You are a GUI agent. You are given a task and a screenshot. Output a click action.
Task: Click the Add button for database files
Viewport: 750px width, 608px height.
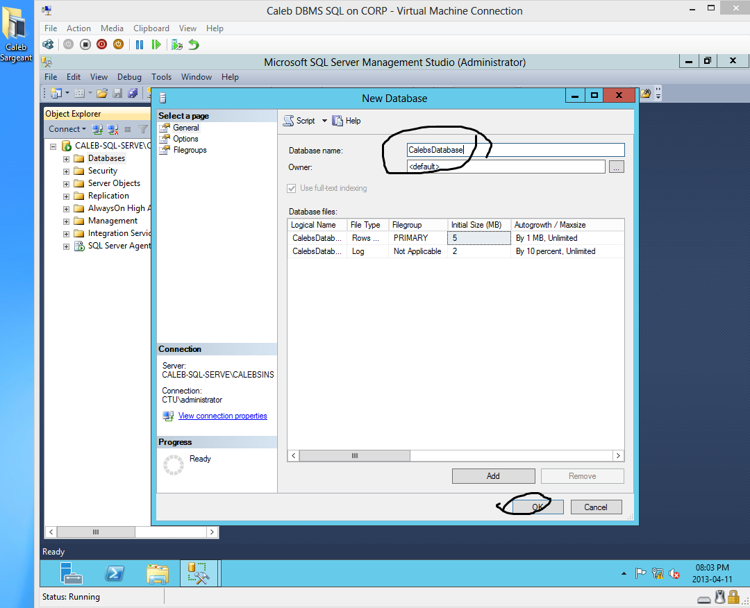pyautogui.click(x=493, y=476)
